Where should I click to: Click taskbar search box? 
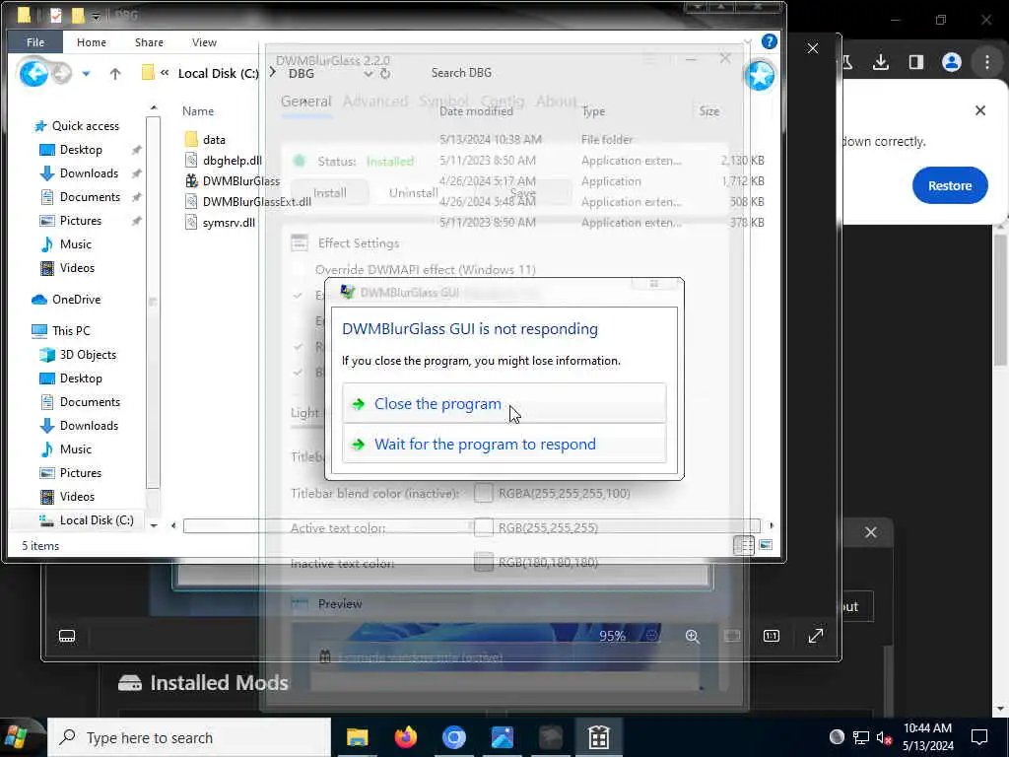click(189, 737)
